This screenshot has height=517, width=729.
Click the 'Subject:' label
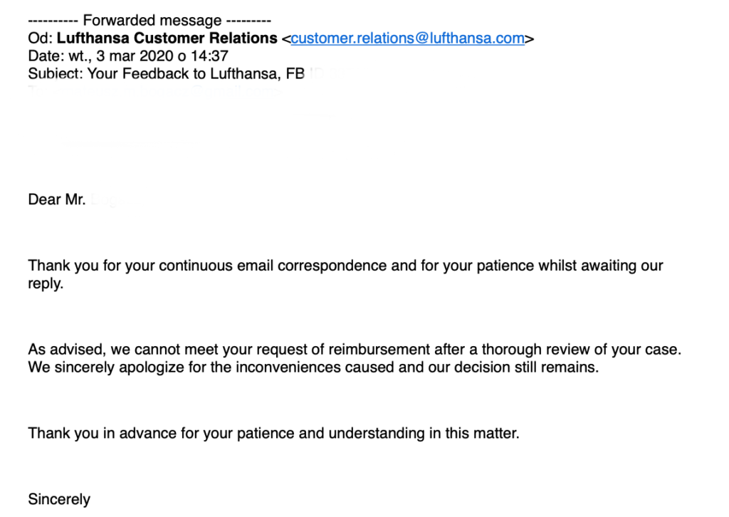(x=56, y=73)
